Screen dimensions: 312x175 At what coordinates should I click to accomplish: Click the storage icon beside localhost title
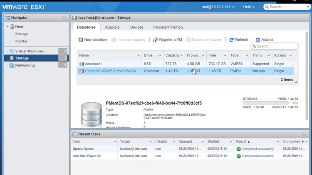[x=74, y=18]
